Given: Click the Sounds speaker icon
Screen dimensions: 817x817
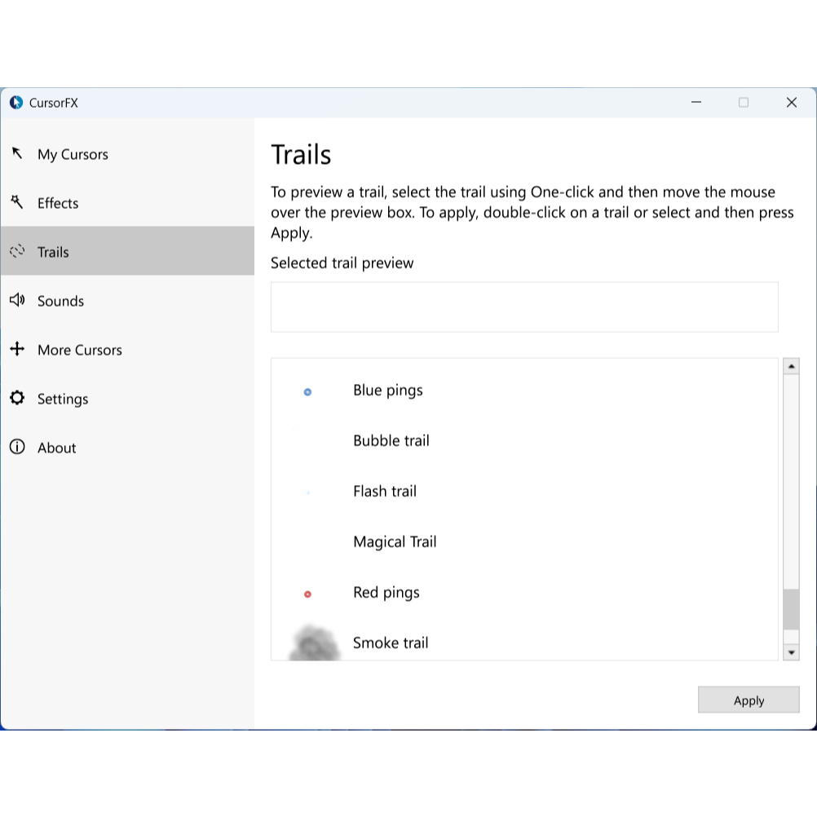Looking at the screenshot, I should [x=17, y=300].
